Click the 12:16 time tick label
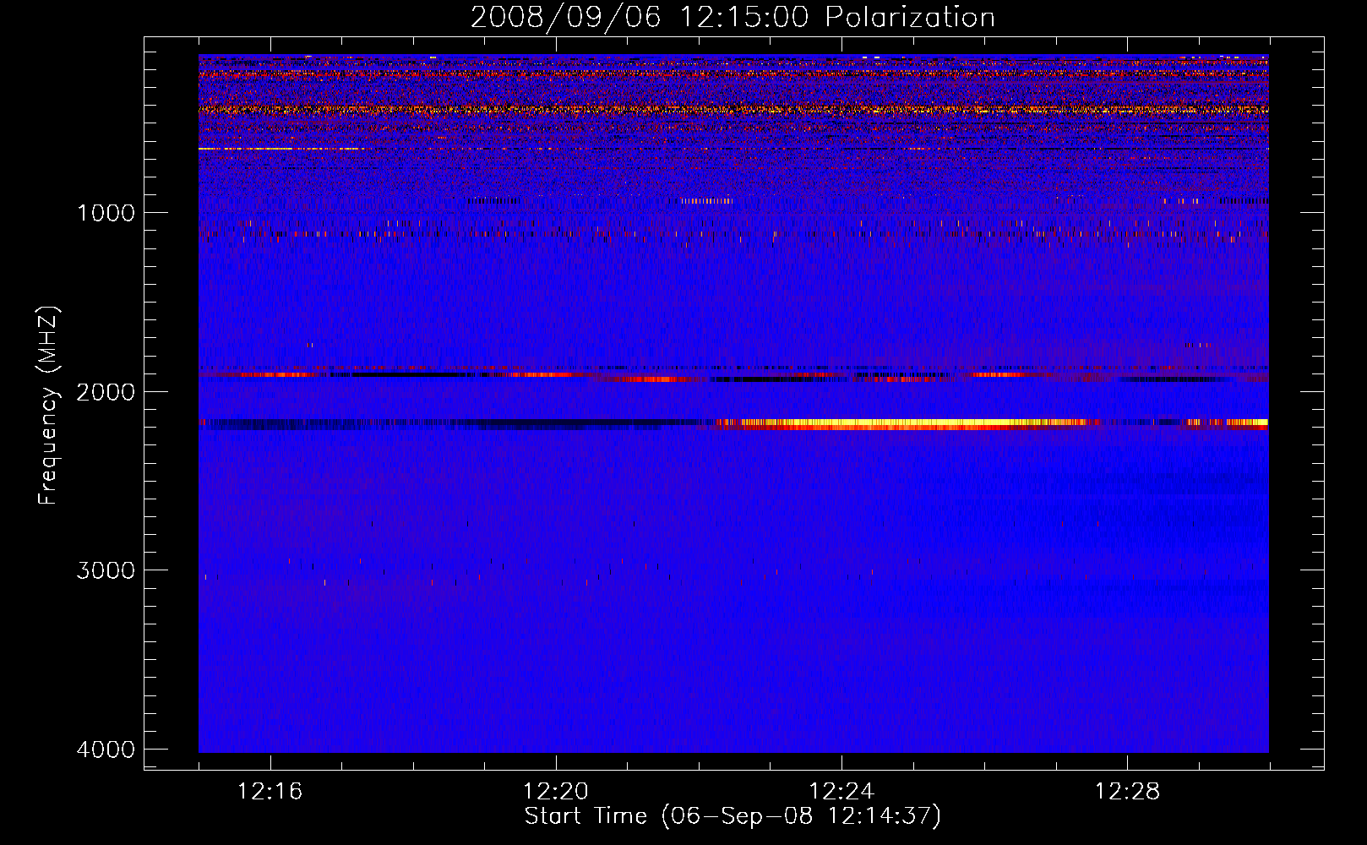Screen dimensions: 1367x845 pos(270,792)
